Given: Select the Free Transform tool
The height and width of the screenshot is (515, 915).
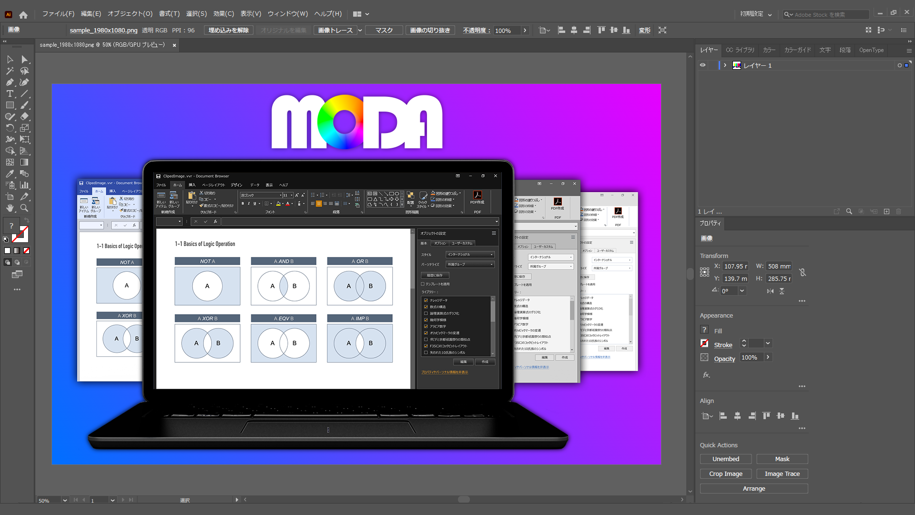Looking at the screenshot, I should 25,140.
